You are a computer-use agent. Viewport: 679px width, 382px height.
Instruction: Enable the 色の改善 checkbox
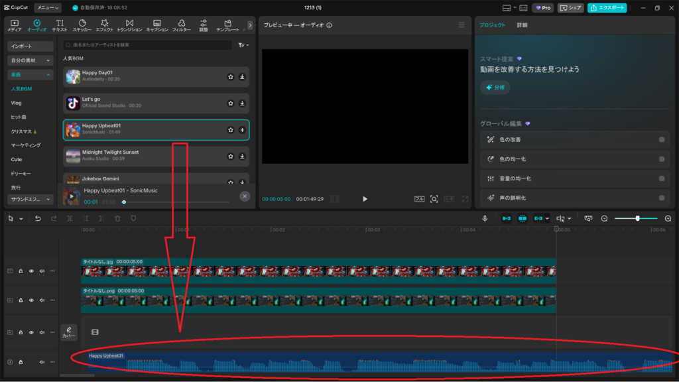(662, 140)
